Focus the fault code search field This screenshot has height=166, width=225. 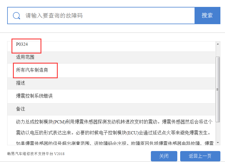pyautogui.click(x=101, y=16)
